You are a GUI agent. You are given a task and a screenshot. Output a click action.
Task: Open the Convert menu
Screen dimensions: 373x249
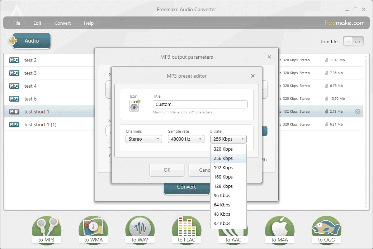(x=62, y=23)
